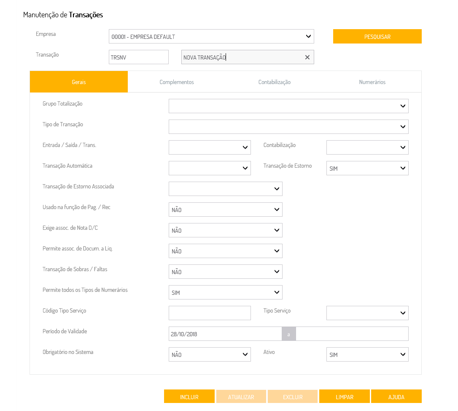Go to the Numerários tab

tap(372, 82)
